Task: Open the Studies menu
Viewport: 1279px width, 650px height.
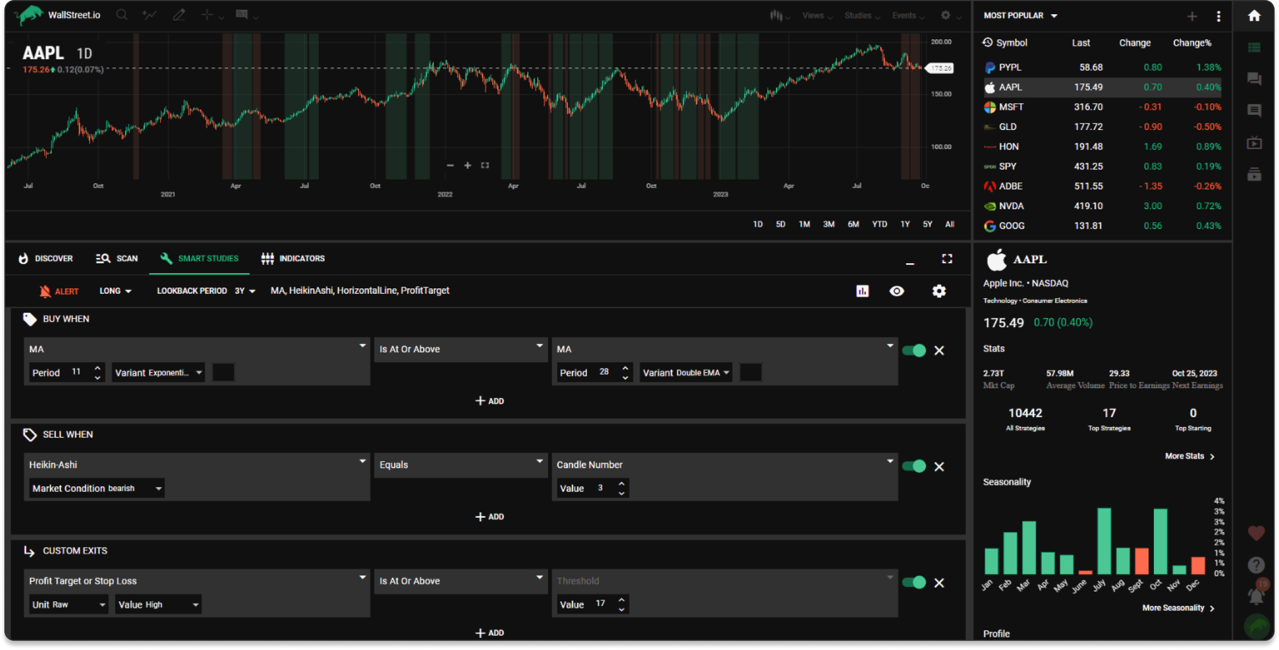Action: tap(862, 16)
